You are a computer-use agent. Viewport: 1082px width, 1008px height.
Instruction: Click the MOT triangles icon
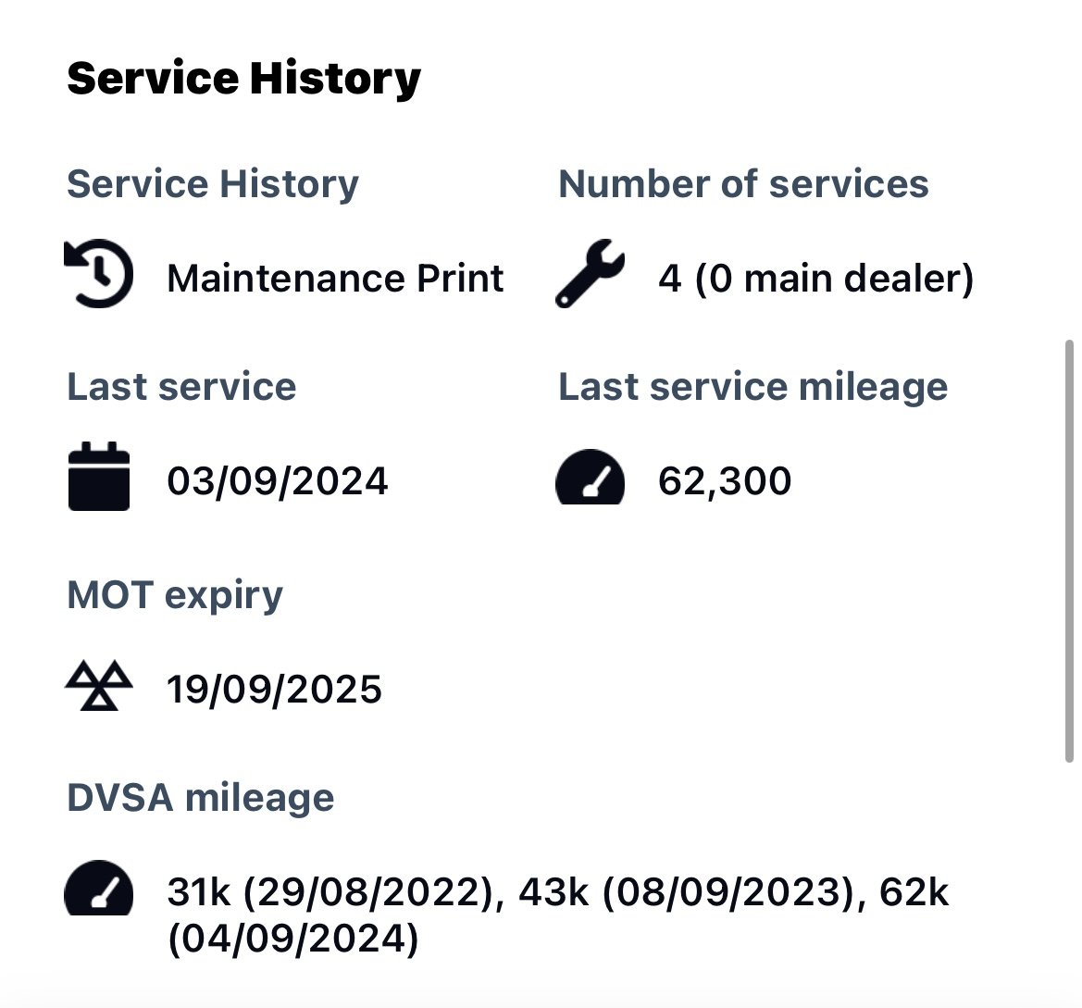tap(99, 685)
